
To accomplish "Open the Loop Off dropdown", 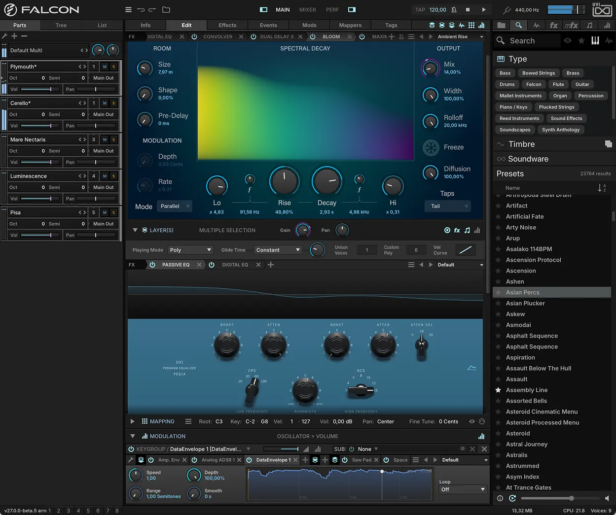I will (463, 489).
